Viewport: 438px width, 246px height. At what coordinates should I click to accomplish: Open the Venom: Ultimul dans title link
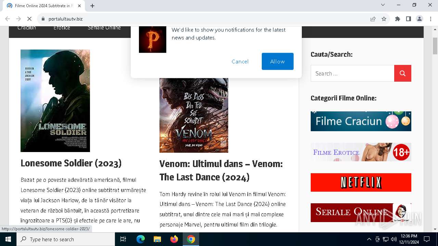point(221,170)
